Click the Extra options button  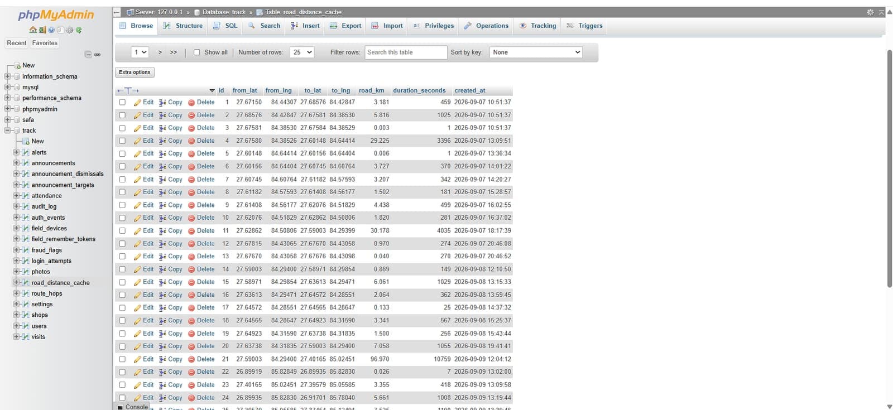(135, 72)
